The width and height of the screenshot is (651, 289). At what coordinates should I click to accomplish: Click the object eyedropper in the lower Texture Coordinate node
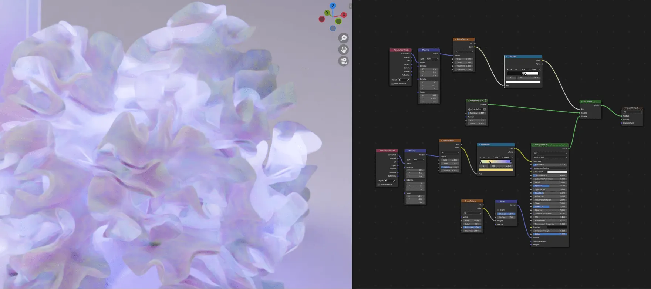[x=394, y=181]
